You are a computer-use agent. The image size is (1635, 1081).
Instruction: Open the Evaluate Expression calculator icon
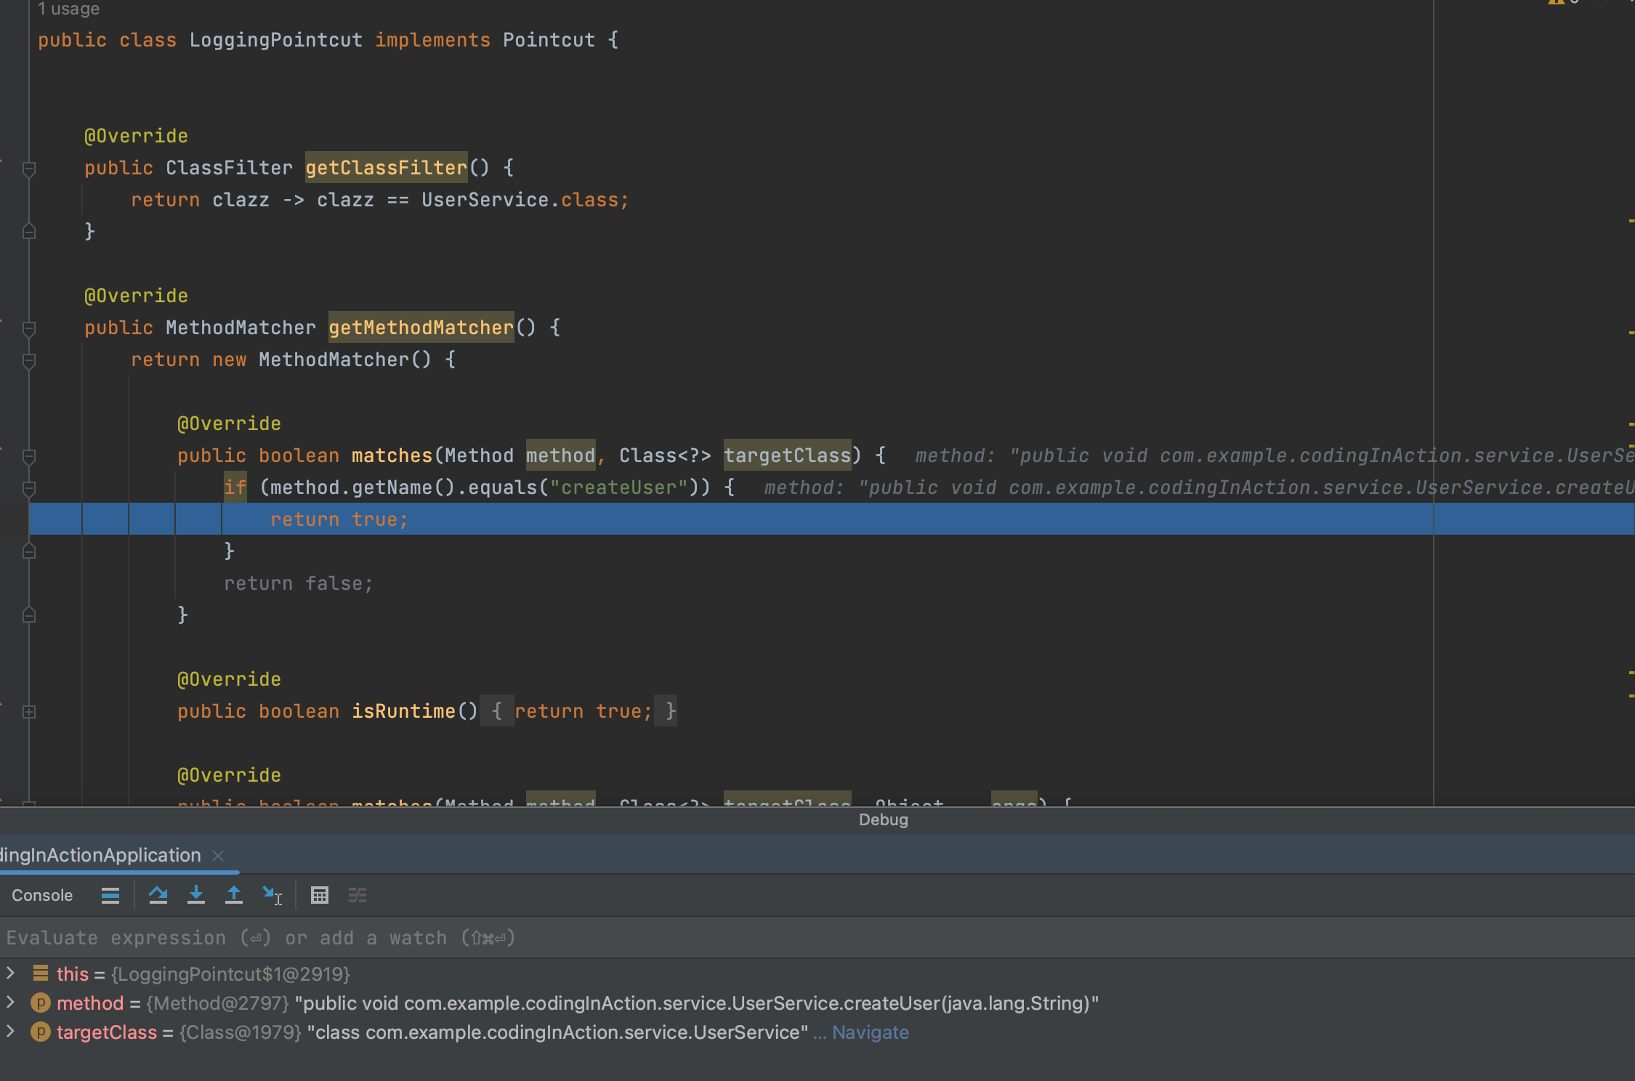[320, 895]
